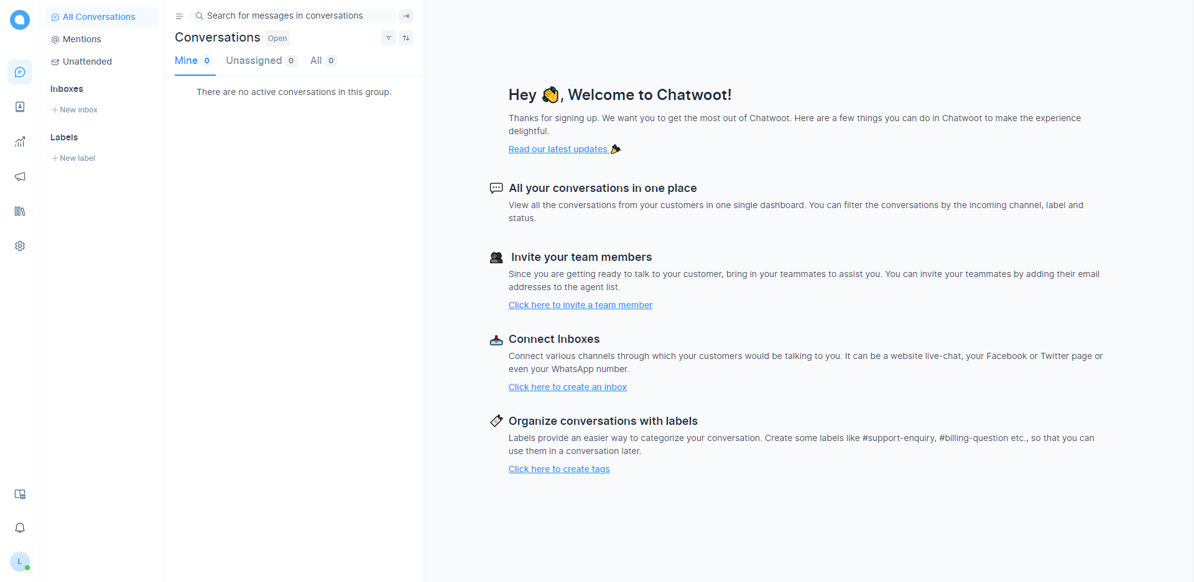Toggle the hamburger sidebar menu icon
Image resolution: width=1194 pixels, height=582 pixels.
[179, 16]
